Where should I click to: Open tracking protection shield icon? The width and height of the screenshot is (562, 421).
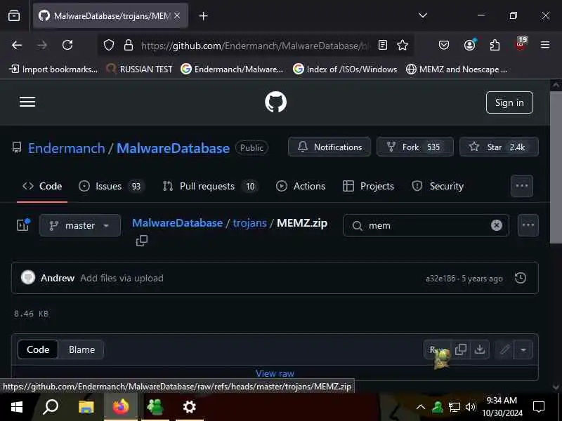click(109, 45)
